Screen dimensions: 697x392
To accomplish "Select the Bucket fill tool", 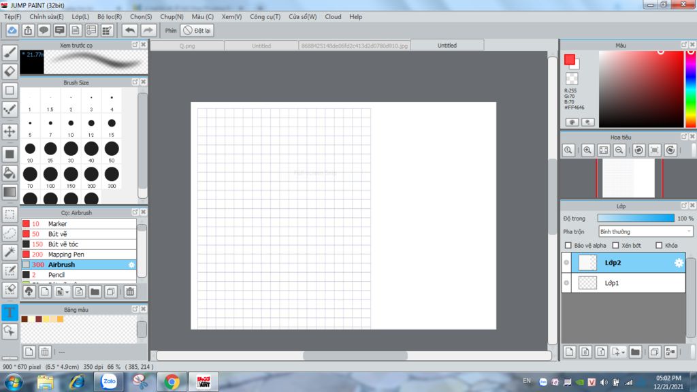I will [10, 173].
